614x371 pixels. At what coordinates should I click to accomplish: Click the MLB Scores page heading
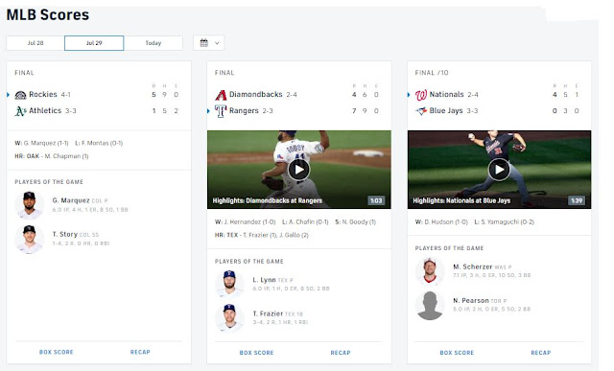[x=48, y=15]
